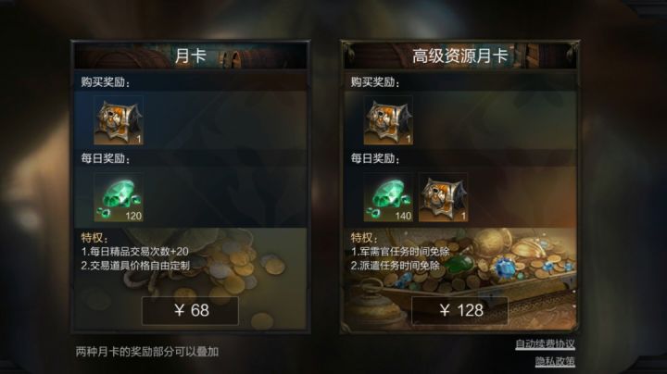Click the 高级资源月卡 购买奖励 label
Image resolution: width=667 pixels, height=374 pixels.
coord(375,82)
